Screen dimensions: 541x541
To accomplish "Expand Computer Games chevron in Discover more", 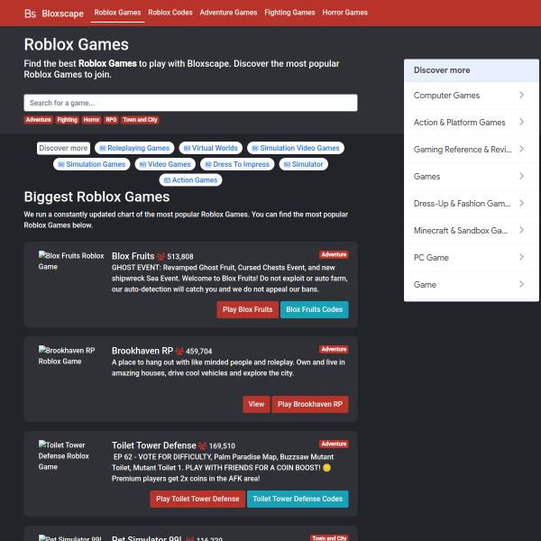I will pos(521,95).
